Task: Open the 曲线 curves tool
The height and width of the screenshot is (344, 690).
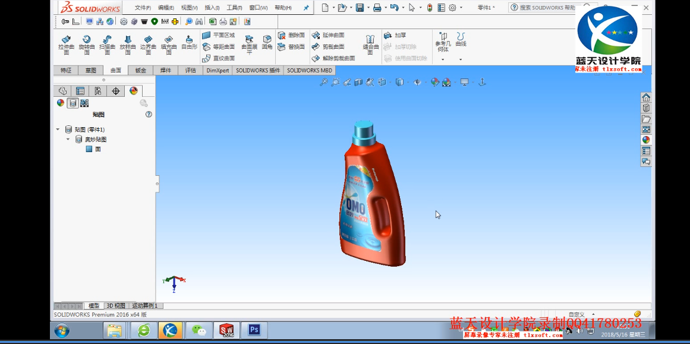Action: coord(461,40)
